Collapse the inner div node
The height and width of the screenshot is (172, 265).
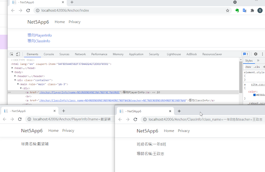click(21, 88)
